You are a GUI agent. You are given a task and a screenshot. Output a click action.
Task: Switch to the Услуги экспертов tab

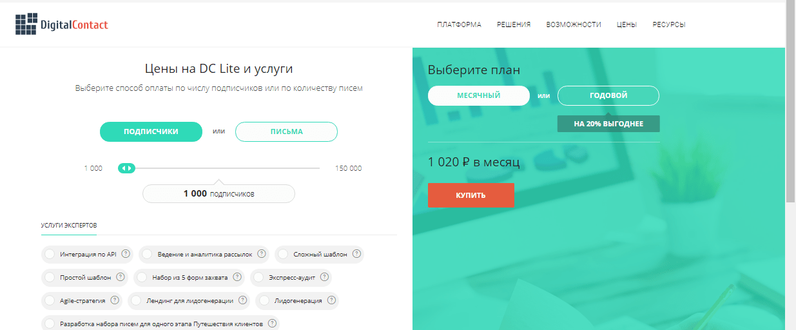tap(68, 226)
